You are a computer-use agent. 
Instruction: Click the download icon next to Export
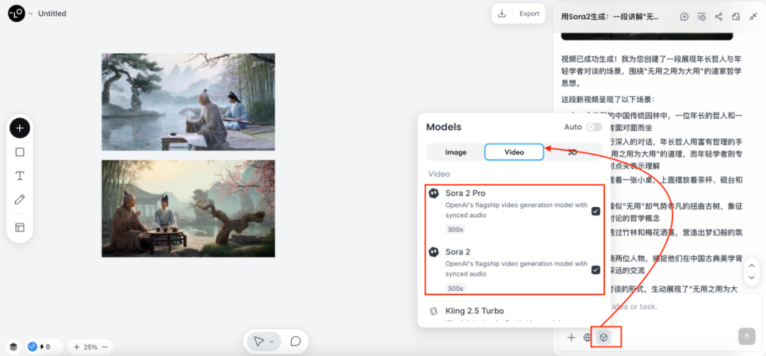[501, 13]
